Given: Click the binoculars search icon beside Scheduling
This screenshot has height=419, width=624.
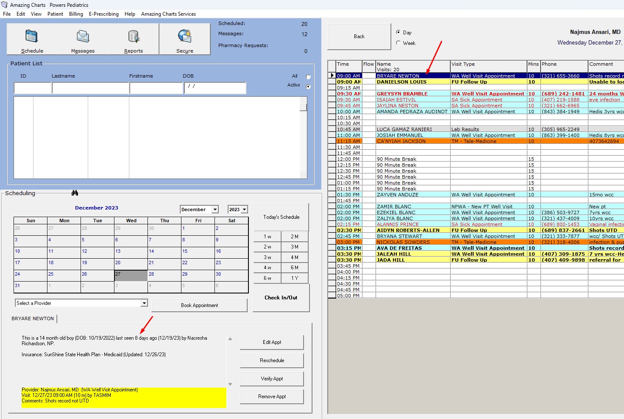Looking at the screenshot, I should pyautogui.click(x=75, y=193).
